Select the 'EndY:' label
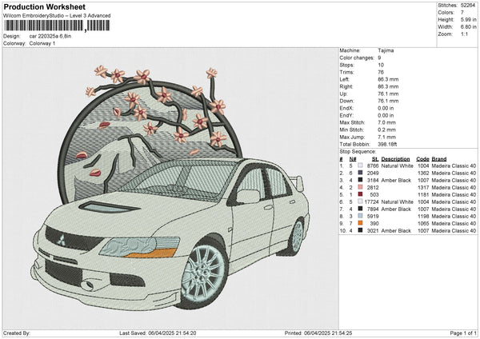480x339 pixels. pyautogui.click(x=346, y=115)
